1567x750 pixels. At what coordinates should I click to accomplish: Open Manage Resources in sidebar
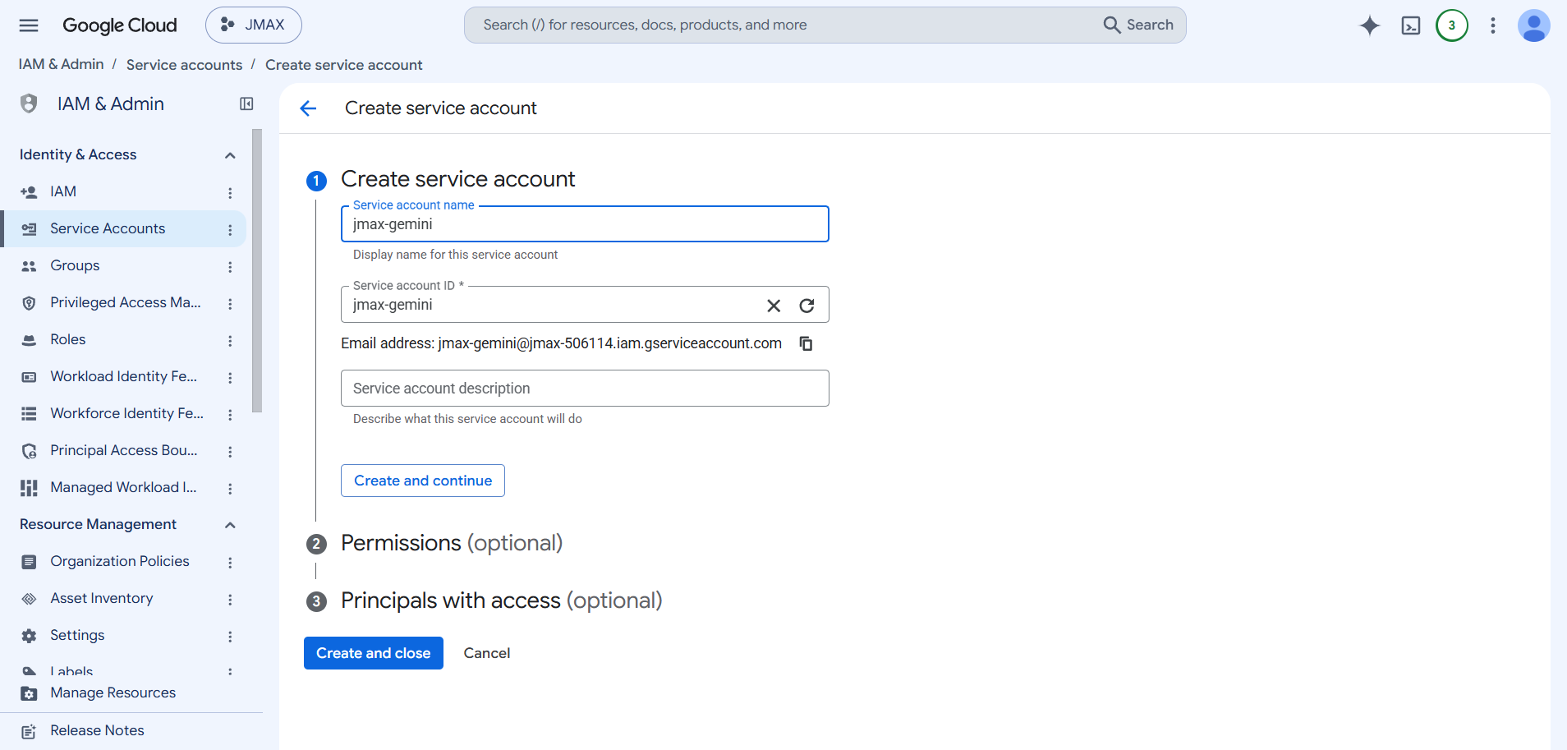coord(113,692)
